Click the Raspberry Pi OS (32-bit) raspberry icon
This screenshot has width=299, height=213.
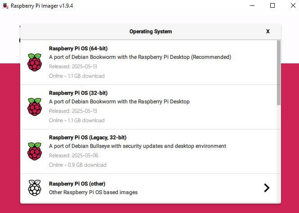coord(35,106)
